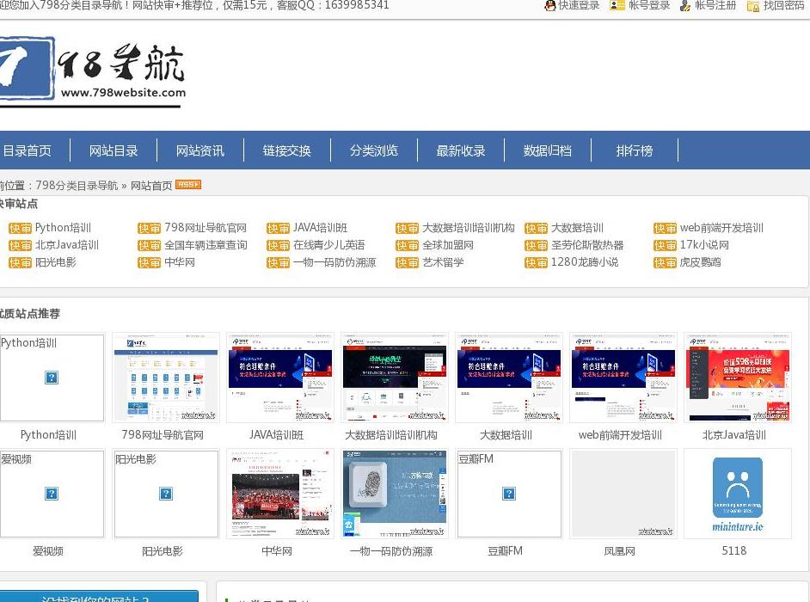This screenshot has width=810, height=602.
Task: Click the 快审 badge beside 798网址导航官网
Action: point(150,229)
